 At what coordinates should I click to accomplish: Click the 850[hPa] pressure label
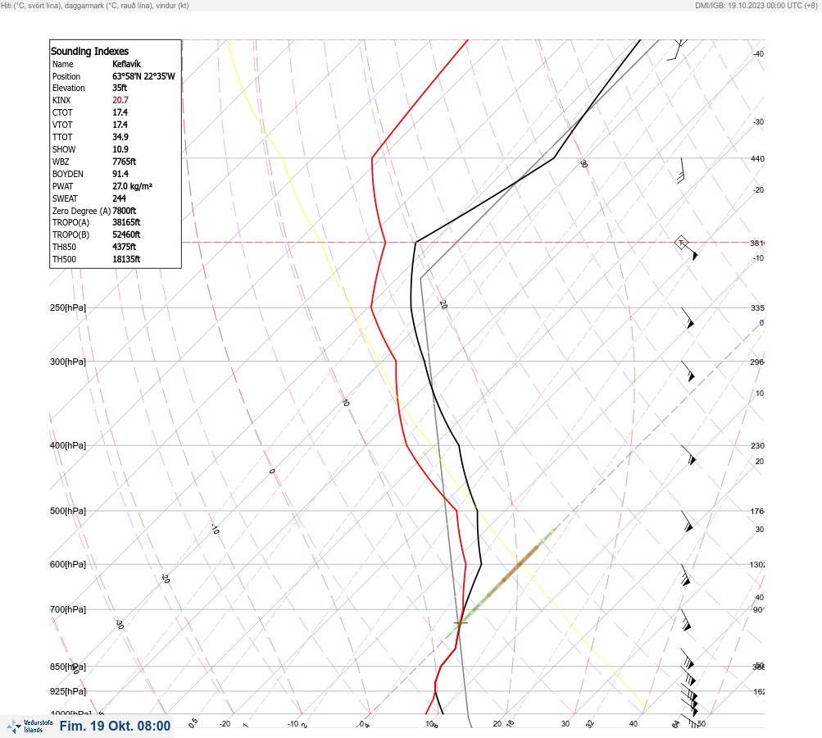point(68,667)
